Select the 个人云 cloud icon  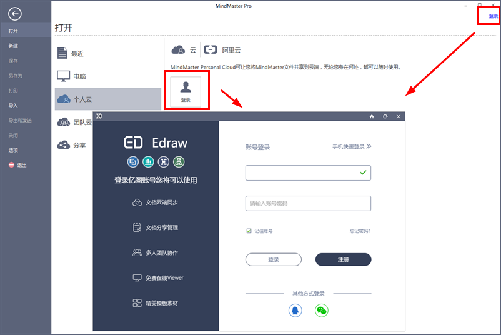click(64, 99)
